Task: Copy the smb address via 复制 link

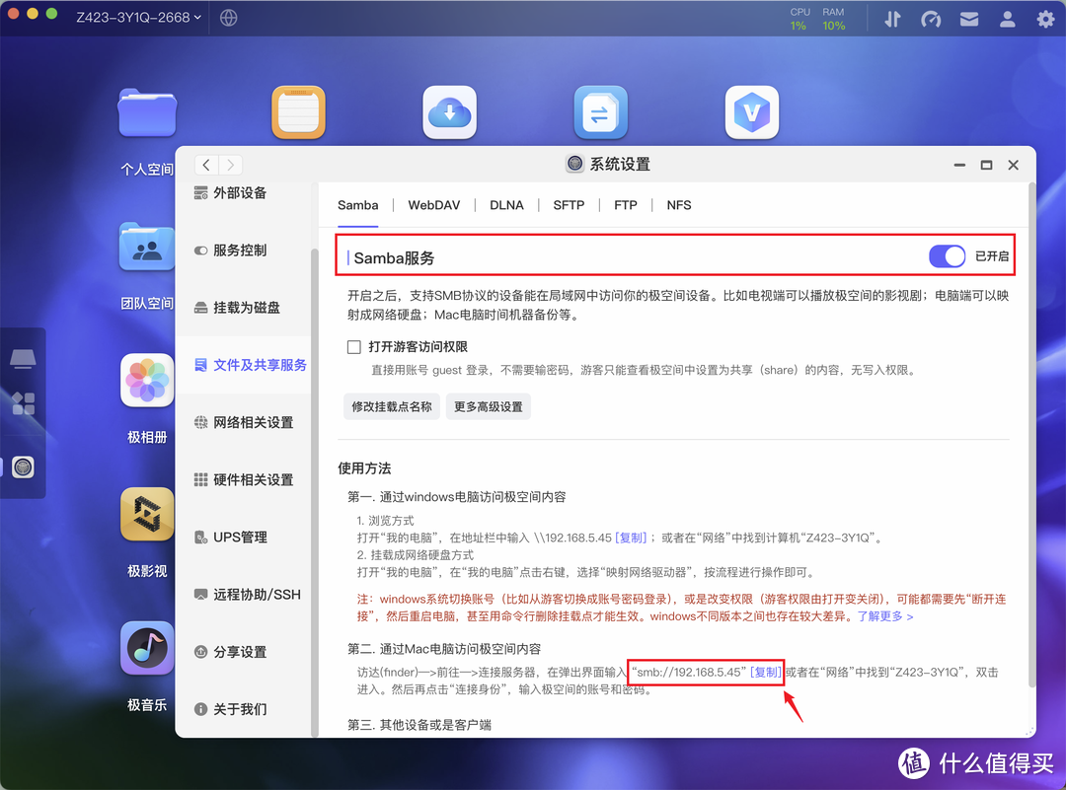Action: pos(765,672)
